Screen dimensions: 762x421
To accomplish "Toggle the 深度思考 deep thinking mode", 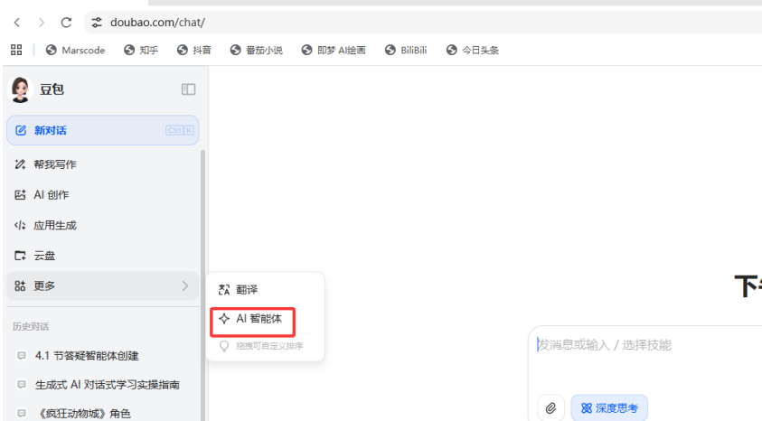I will coord(609,408).
